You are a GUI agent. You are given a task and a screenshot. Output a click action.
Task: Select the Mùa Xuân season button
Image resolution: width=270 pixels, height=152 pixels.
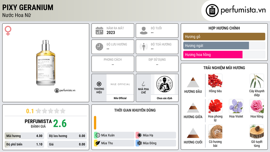(114, 135)
